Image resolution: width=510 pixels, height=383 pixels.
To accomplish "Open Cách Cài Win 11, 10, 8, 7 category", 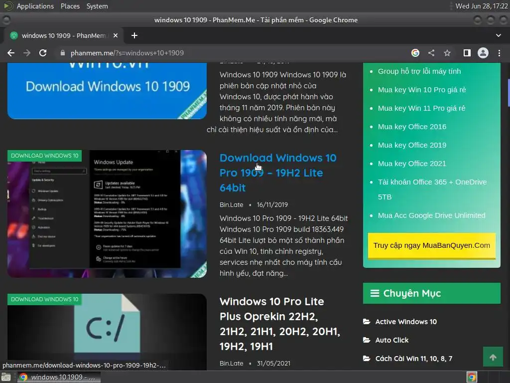I will [414, 359].
